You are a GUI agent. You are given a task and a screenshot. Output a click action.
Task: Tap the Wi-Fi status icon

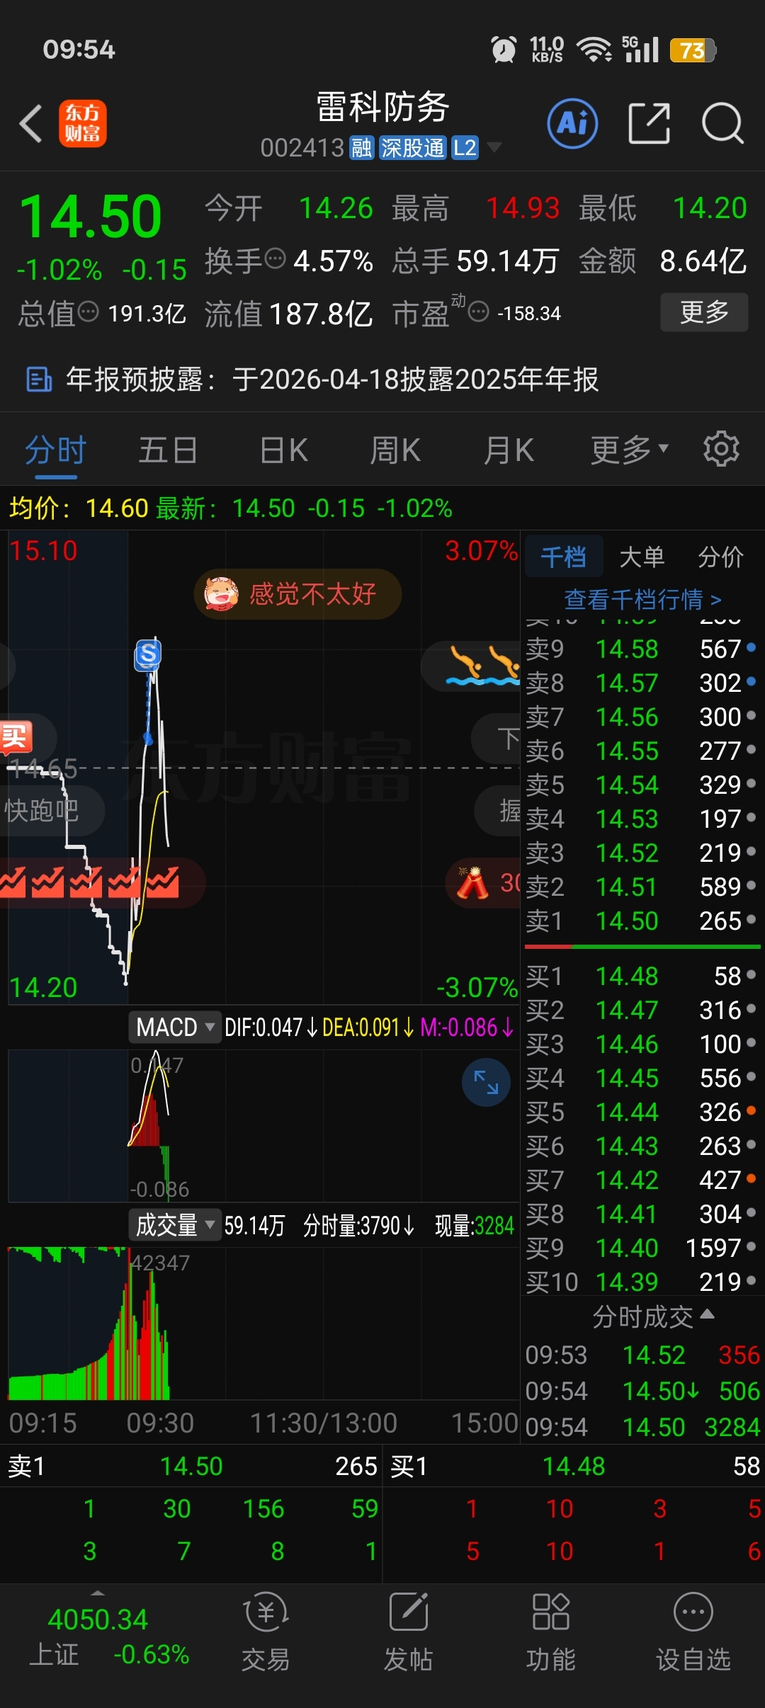[x=594, y=50]
